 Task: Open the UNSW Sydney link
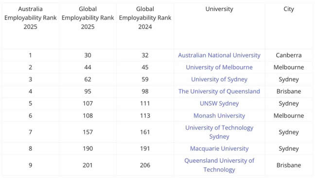(219, 103)
